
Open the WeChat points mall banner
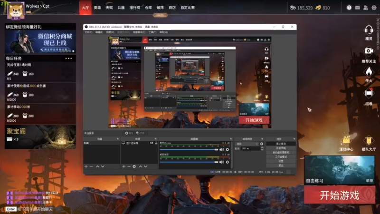[40, 42]
